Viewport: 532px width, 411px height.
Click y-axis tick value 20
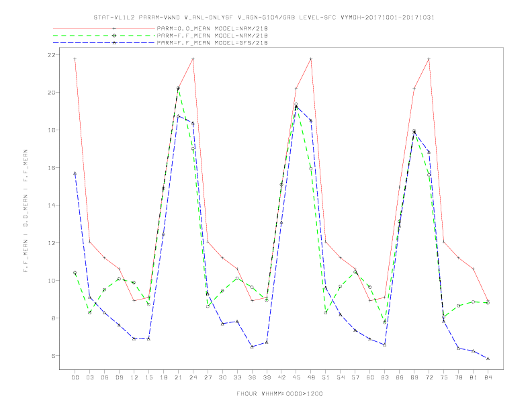point(52,93)
